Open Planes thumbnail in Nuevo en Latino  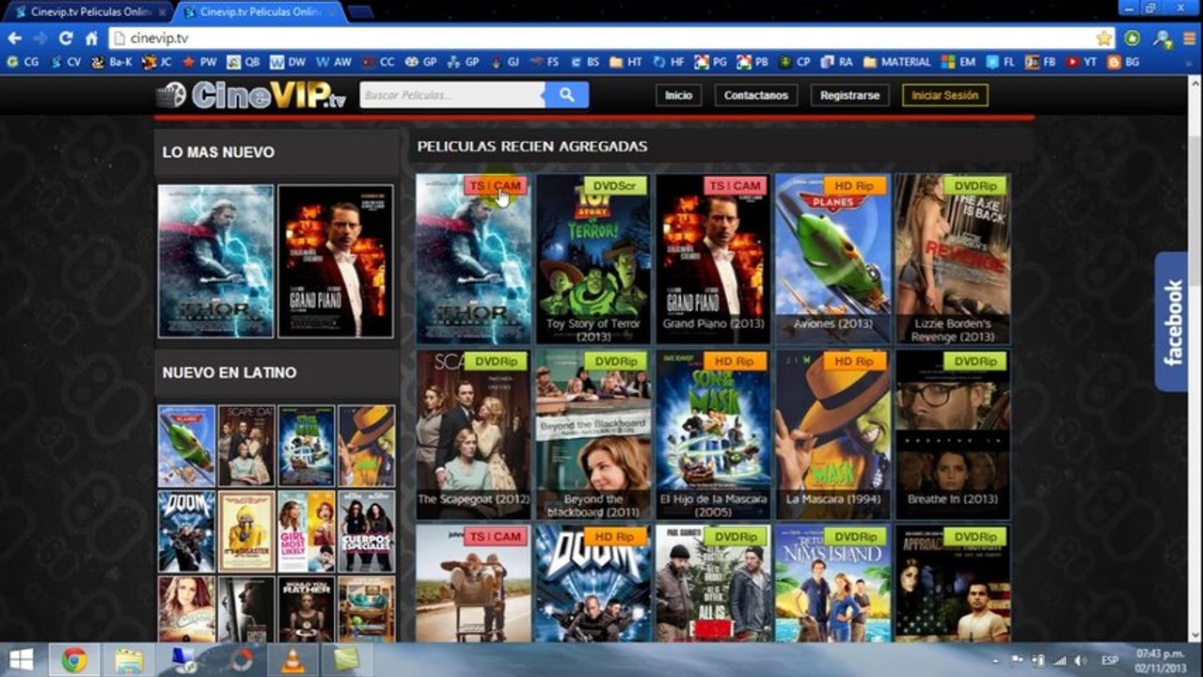click(x=186, y=445)
